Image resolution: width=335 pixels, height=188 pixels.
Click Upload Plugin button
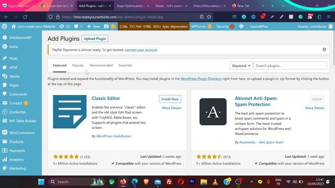coord(95,39)
